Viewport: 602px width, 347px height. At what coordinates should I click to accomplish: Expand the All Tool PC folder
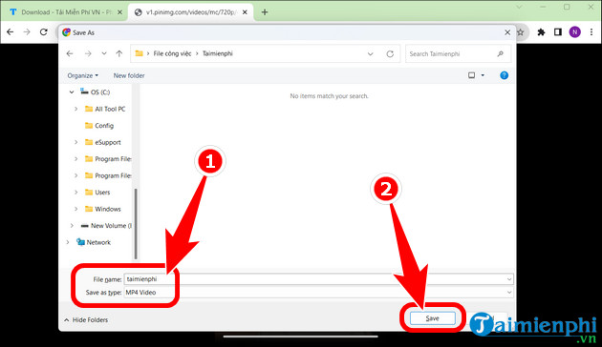click(x=76, y=109)
